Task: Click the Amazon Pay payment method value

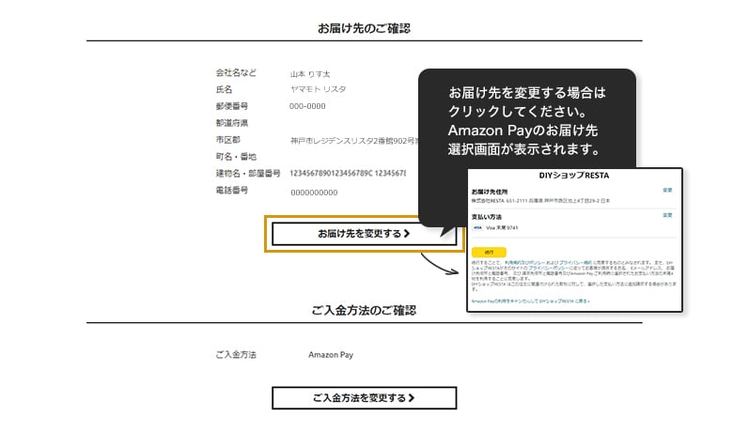Action: coord(331,355)
